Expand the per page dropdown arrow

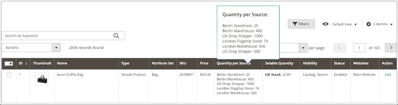303,48
